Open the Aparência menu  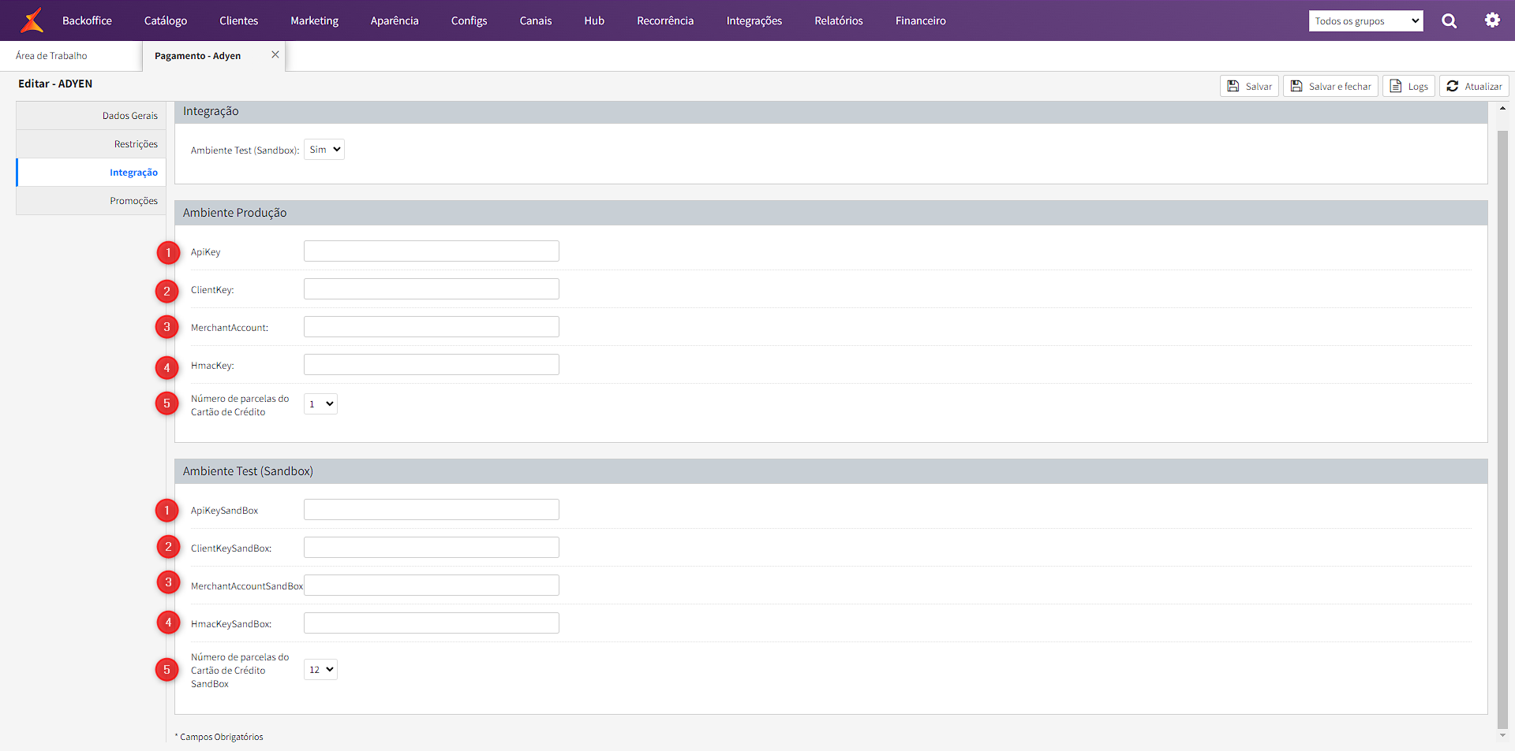click(395, 20)
